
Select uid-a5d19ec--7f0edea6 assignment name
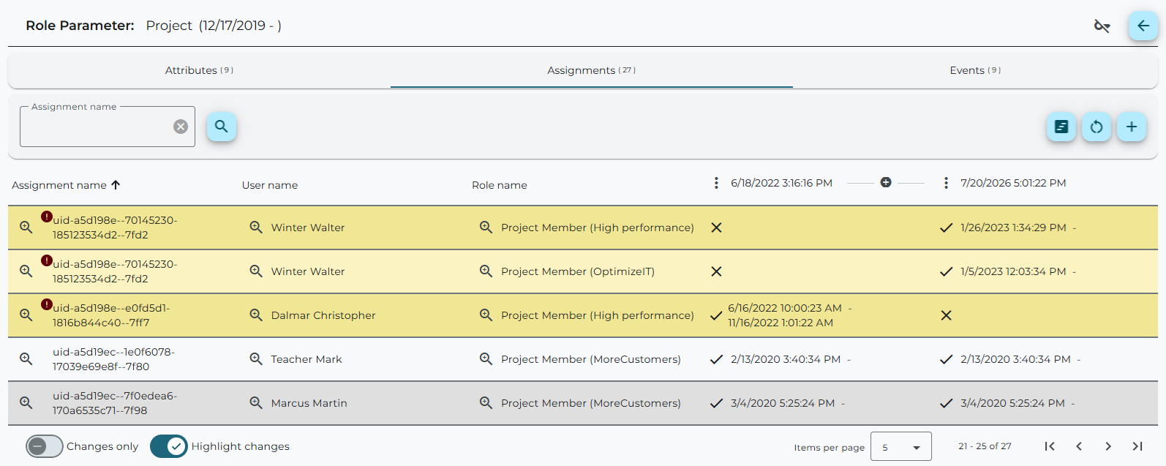click(x=115, y=403)
